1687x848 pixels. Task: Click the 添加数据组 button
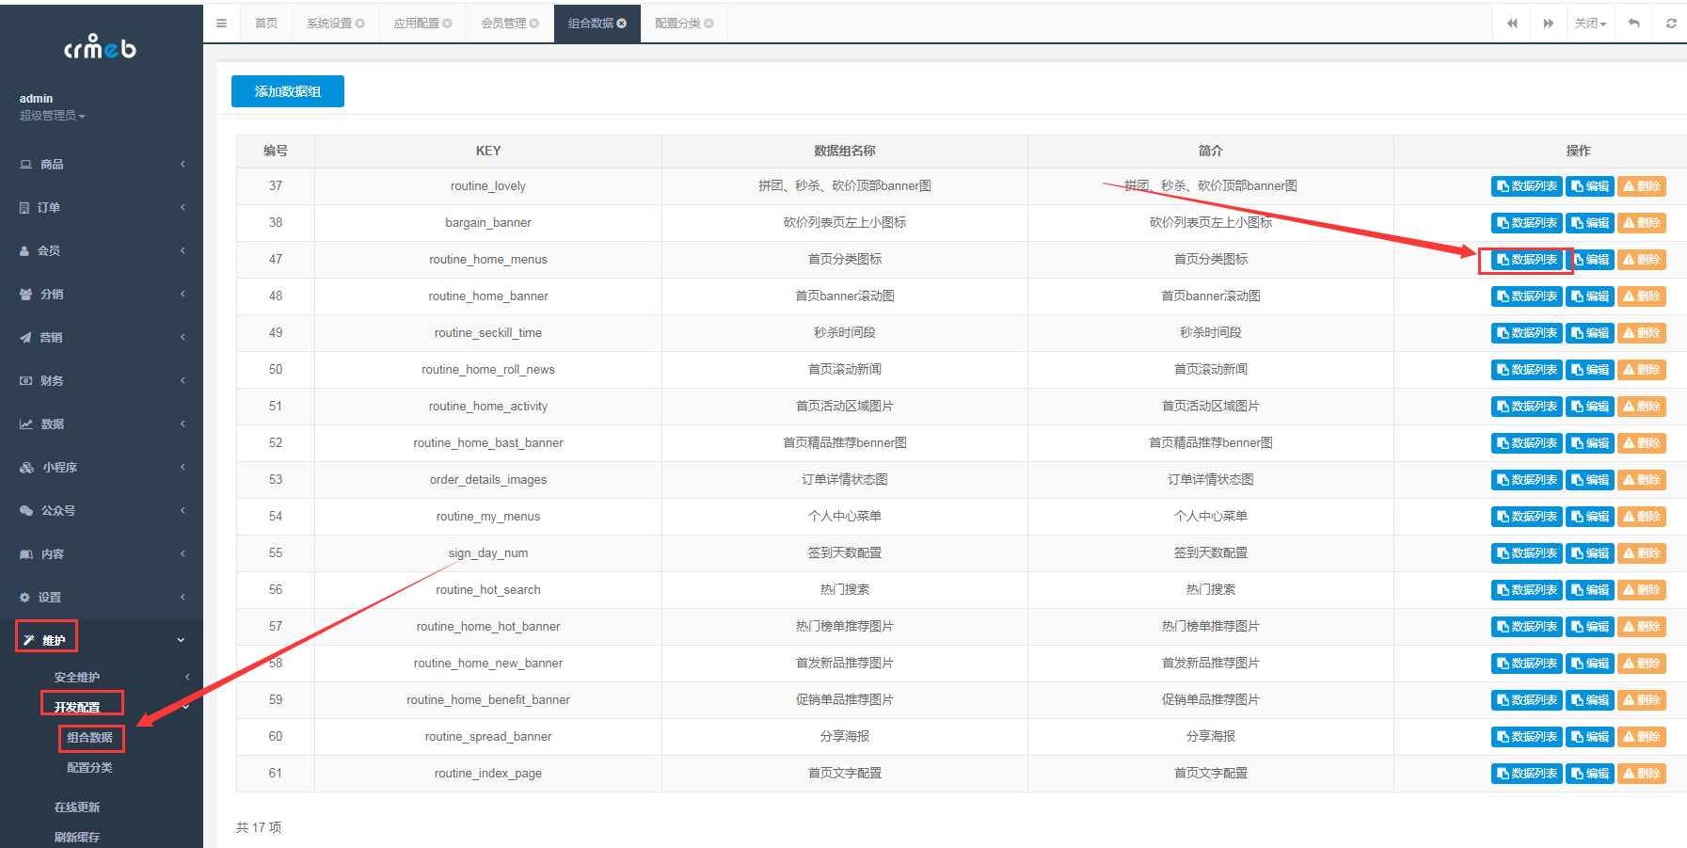(x=288, y=91)
